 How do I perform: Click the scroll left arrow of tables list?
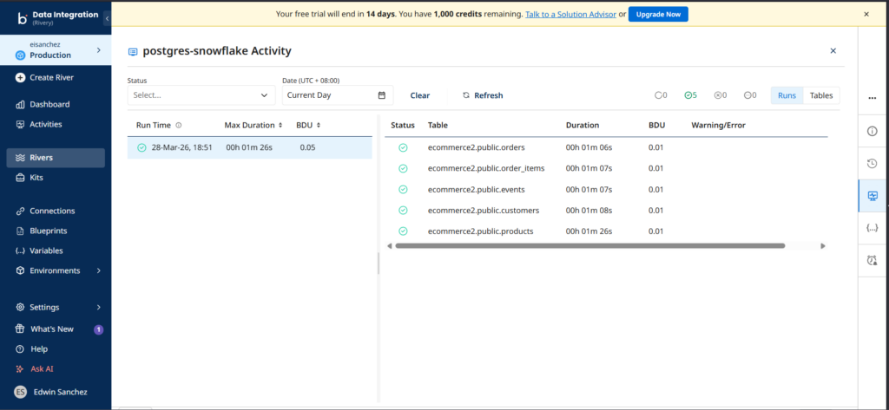pos(390,246)
